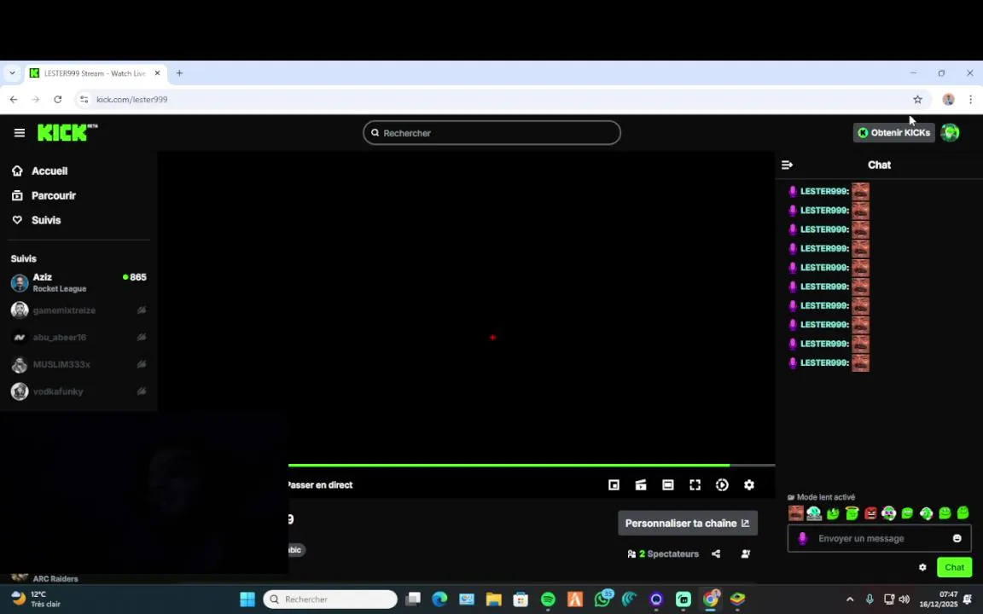The height and width of the screenshot is (614, 983).
Task: Click the playback speed icon
Action: [x=722, y=485]
